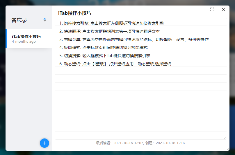Toggle fullscreen mode for the memo window
This screenshot has height=155, width=235.
click(212, 10)
